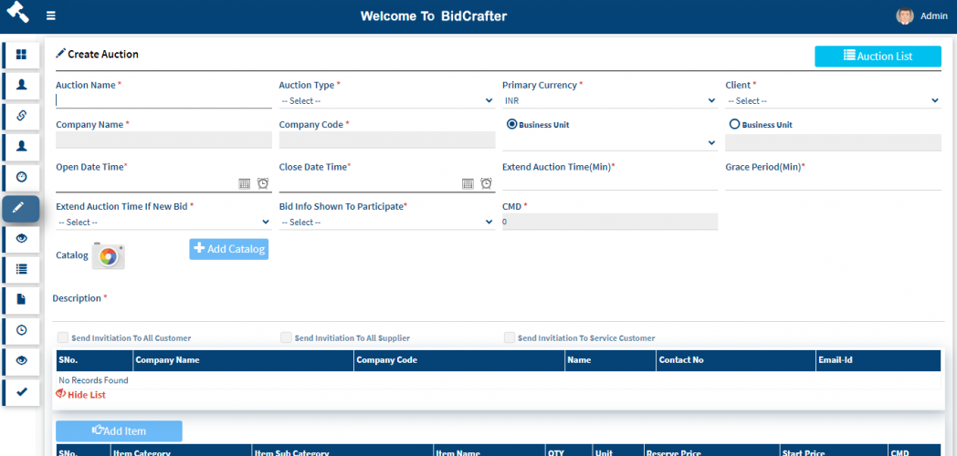Click the camera catalog image icon

click(x=109, y=256)
